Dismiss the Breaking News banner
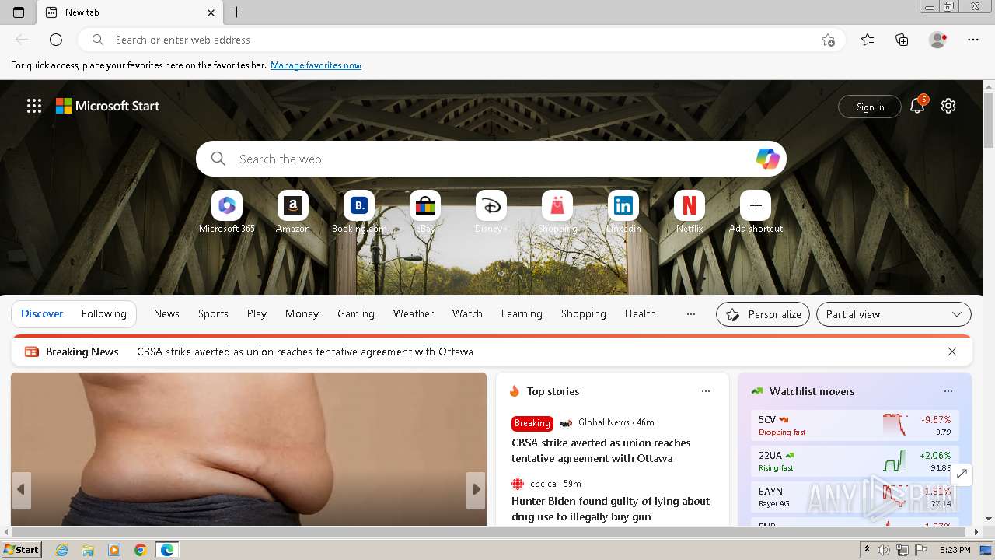Screen dimensions: 995x560 point(952,352)
